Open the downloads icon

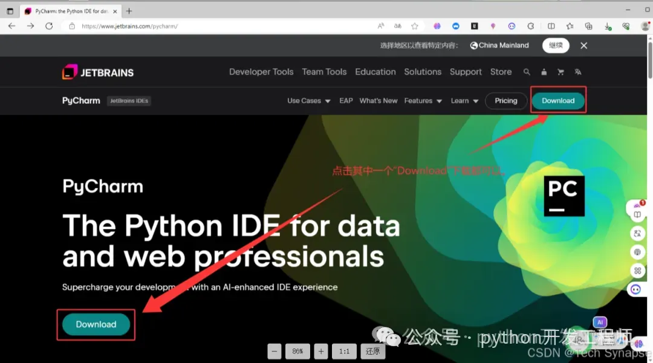pos(608,26)
